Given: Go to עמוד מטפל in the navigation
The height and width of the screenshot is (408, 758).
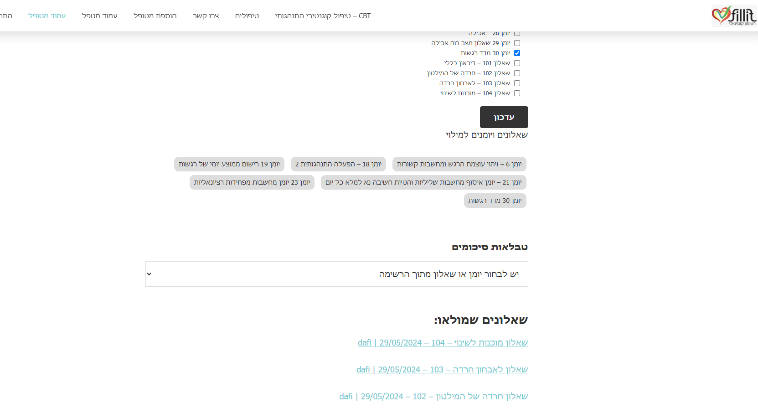Looking at the screenshot, I should tap(100, 16).
